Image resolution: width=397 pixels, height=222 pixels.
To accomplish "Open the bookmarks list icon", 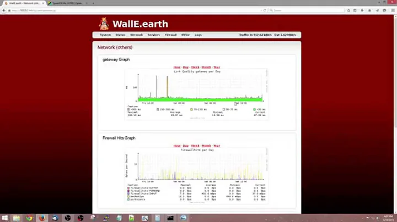I will 355,10.
